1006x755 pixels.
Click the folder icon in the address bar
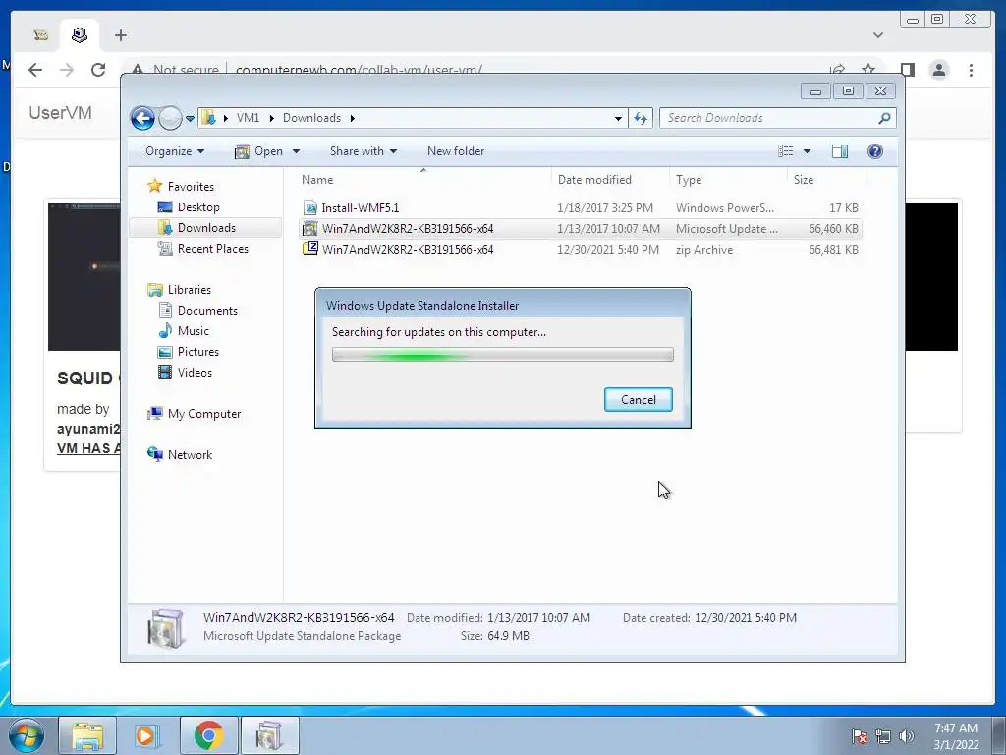pyautogui.click(x=208, y=118)
